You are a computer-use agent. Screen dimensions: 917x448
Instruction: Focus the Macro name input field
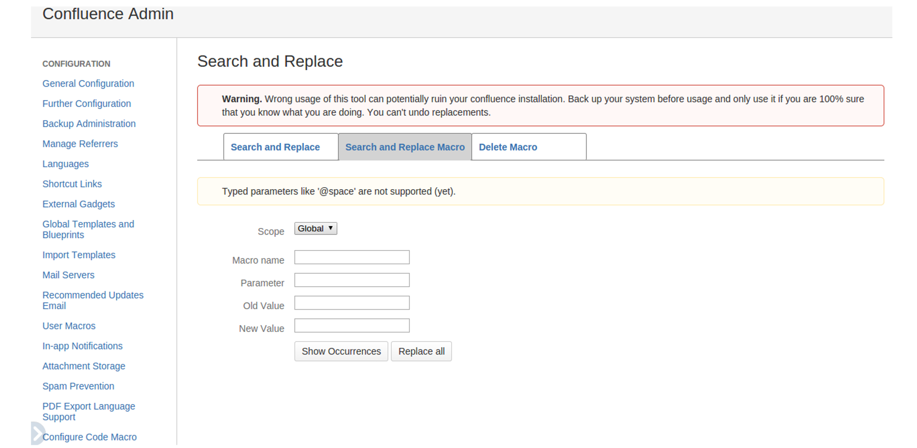point(352,257)
